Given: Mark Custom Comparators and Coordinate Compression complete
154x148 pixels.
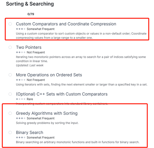Looking at the screenshot, I should click(x=10, y=24).
